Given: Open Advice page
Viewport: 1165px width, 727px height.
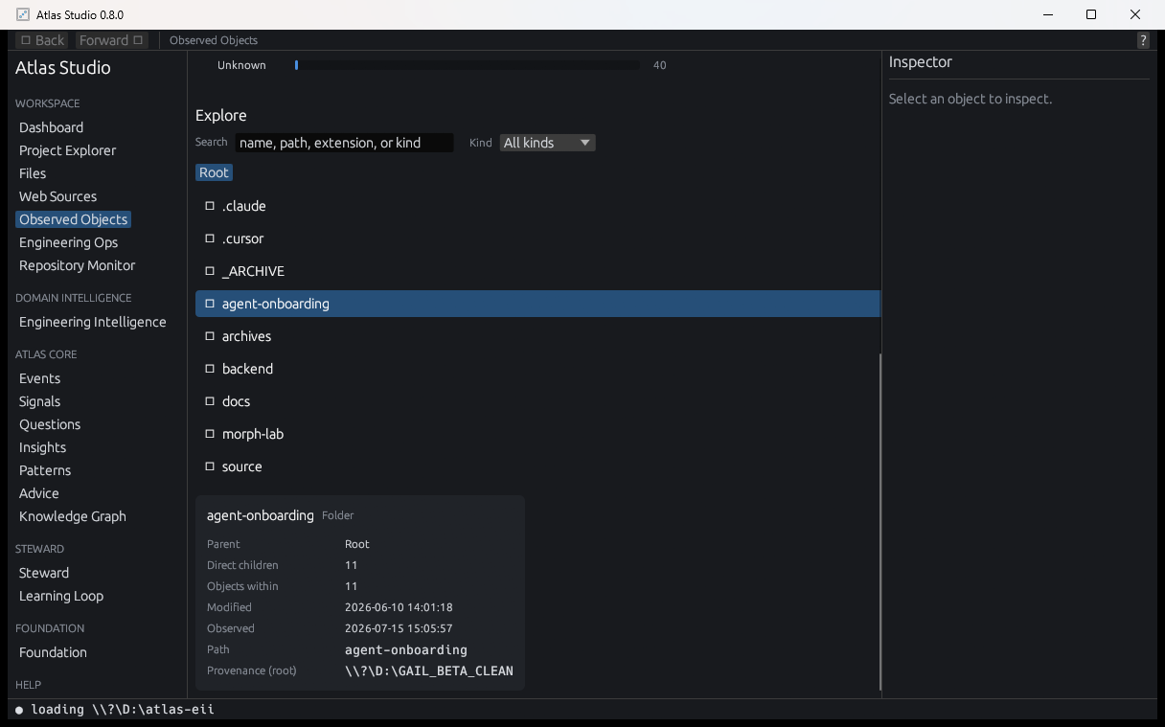Looking at the screenshot, I should [x=38, y=493].
